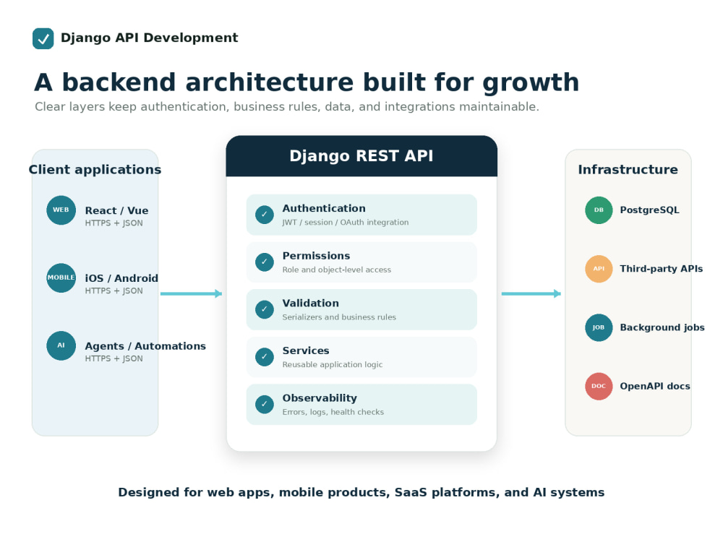Click the 'React / Vue' label
The height and width of the screenshot is (542, 723).
(x=116, y=210)
